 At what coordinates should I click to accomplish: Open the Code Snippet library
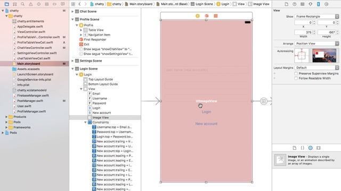tap(302, 148)
